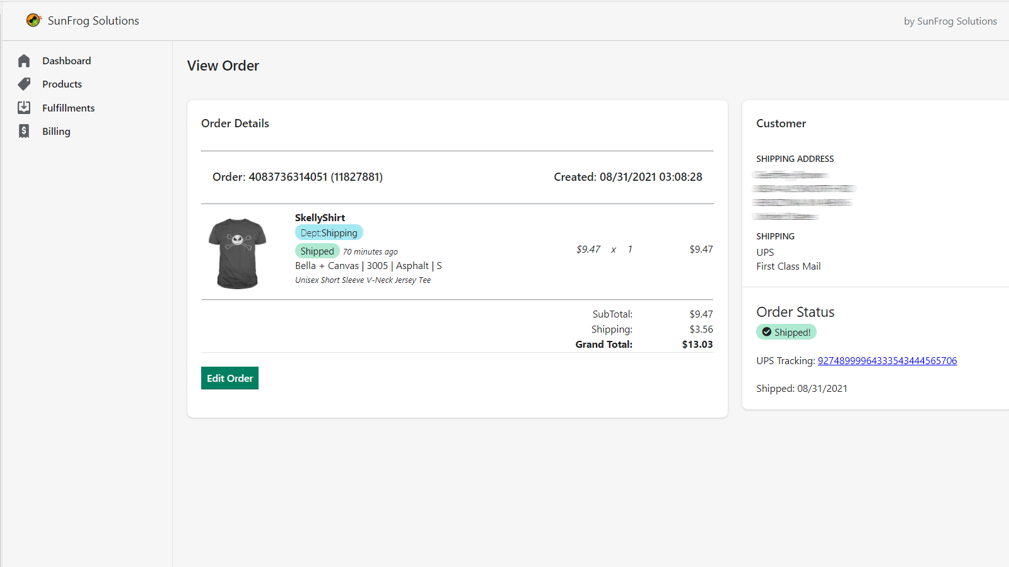Click the blurred shipping address block
The height and width of the screenshot is (567, 1009).
click(x=802, y=195)
